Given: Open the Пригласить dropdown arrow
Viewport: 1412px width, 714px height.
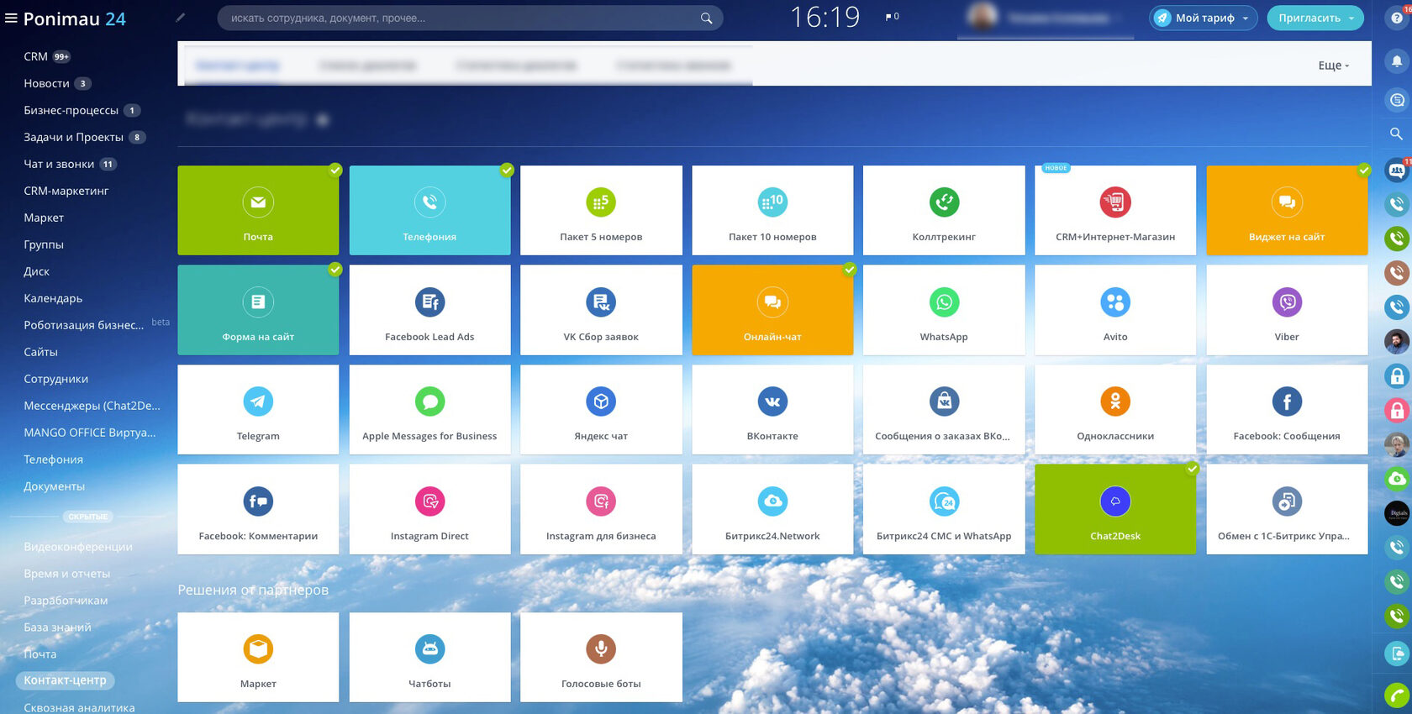Looking at the screenshot, I should 1351,18.
